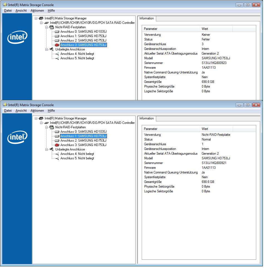Click Anschluss 5 port icon, top window

(x=57, y=58)
